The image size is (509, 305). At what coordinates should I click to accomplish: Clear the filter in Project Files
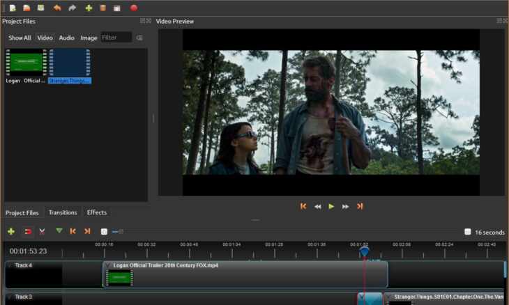click(x=139, y=38)
